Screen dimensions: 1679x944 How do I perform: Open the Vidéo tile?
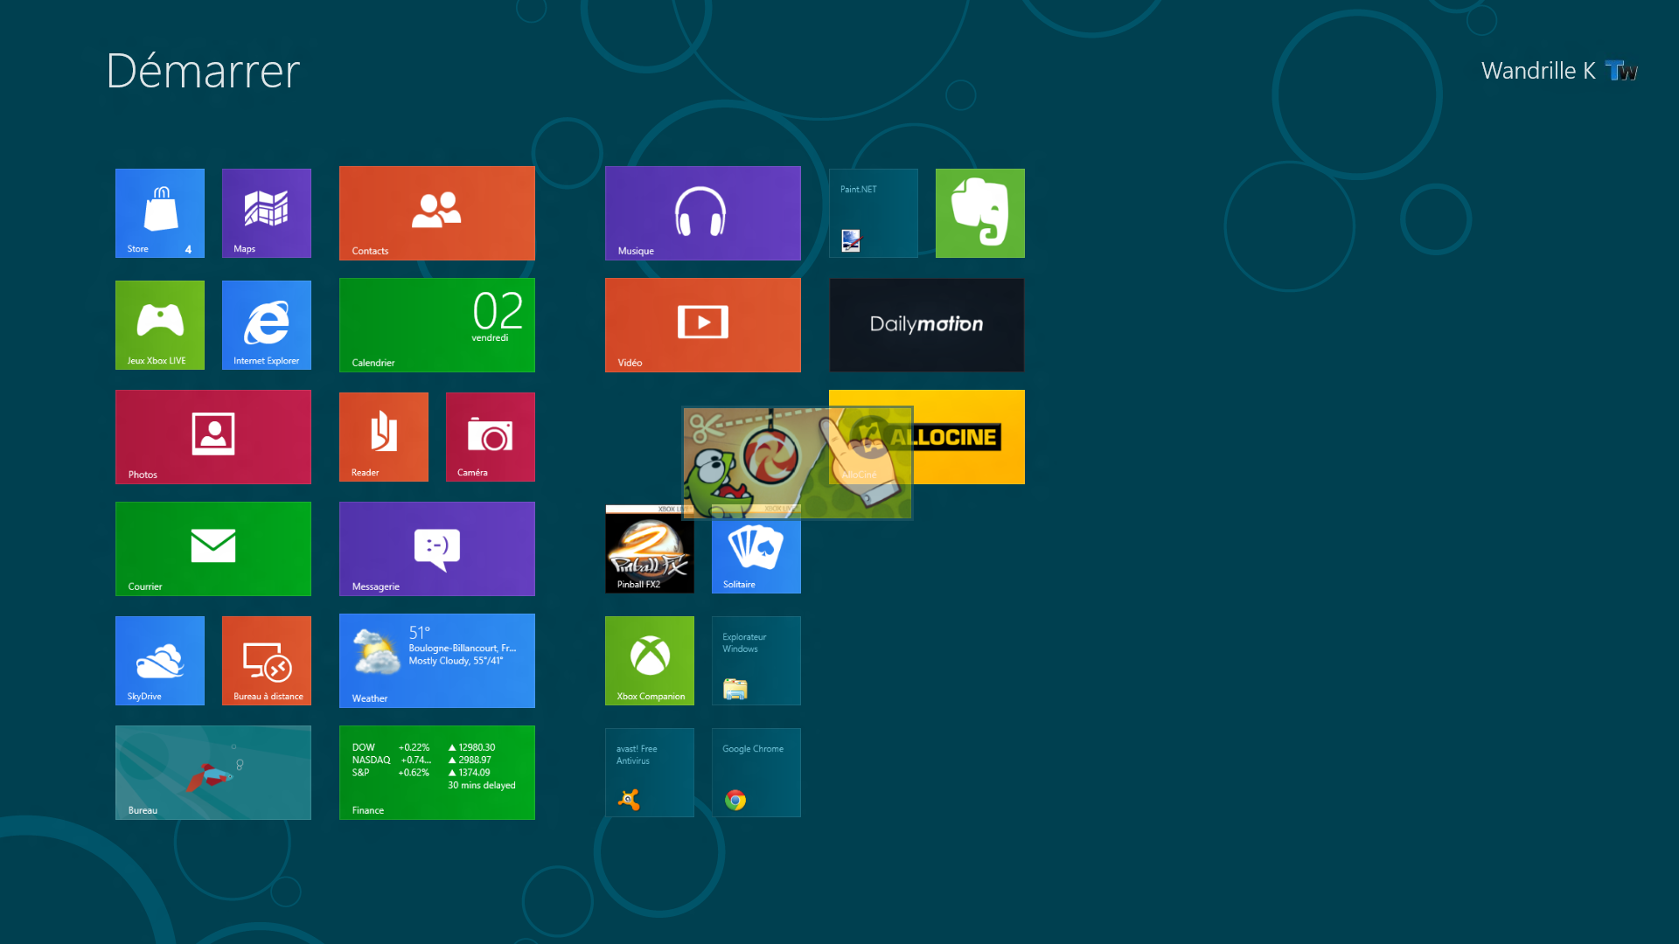click(x=703, y=325)
